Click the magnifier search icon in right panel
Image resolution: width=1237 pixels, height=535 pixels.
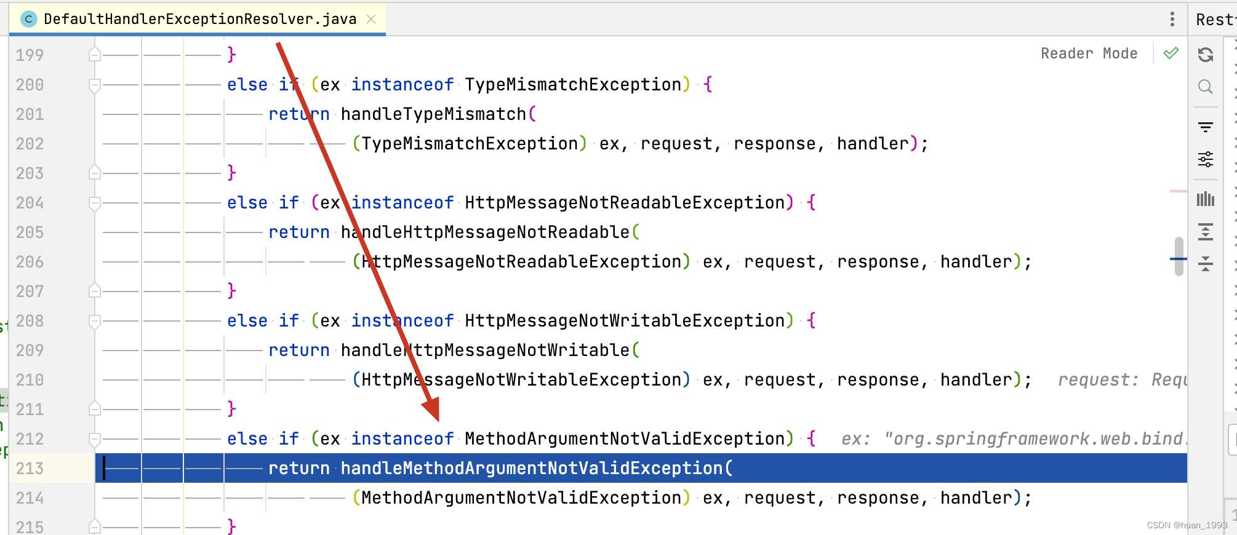pos(1205,87)
